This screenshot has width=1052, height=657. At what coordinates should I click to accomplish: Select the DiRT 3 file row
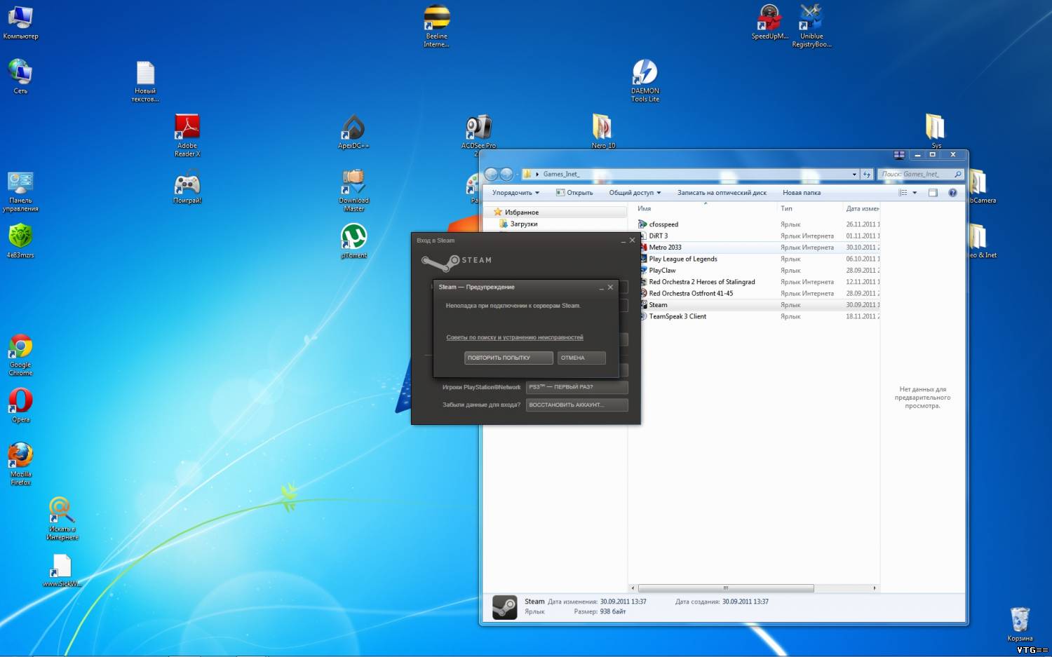pos(757,236)
